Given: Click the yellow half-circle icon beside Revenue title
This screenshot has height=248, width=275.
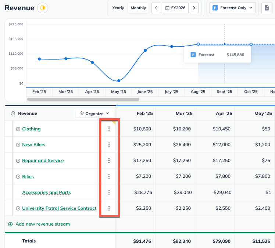Looking at the screenshot, I should tap(43, 8).
